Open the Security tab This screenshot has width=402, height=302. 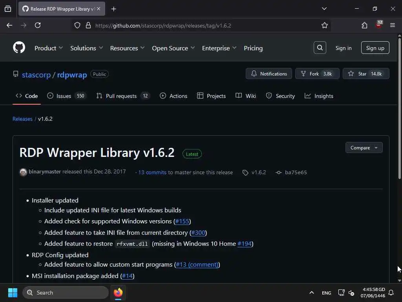(280, 96)
